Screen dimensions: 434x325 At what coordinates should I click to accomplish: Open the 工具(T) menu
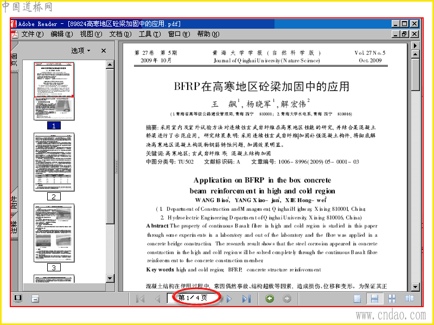(x=150, y=34)
